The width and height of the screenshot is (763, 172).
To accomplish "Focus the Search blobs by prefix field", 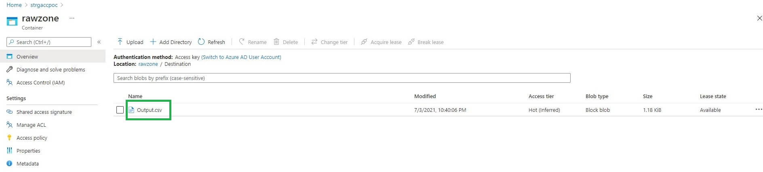I will tap(341, 78).
